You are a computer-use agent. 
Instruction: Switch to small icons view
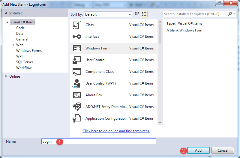[137, 14]
